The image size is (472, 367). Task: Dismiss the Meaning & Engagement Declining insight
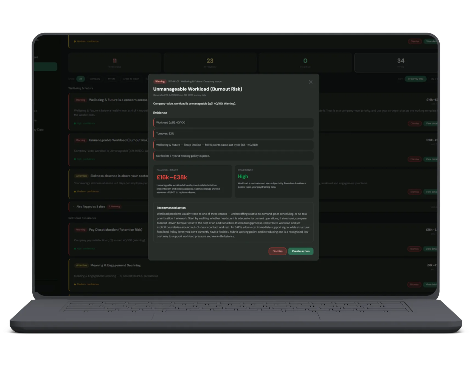[414, 284]
